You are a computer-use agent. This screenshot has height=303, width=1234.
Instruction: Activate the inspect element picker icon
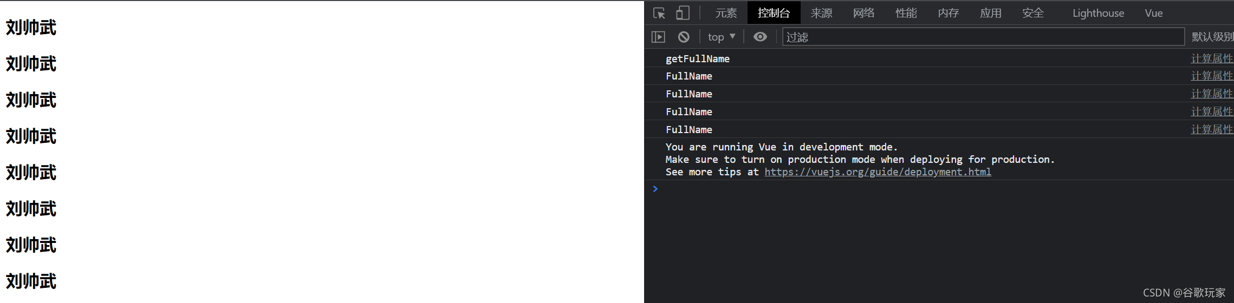(659, 13)
